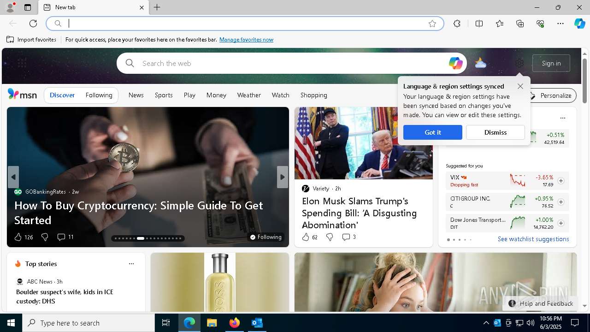Viewport: 590px width, 332px height.
Task: Open Copilot sidebar icon
Action: click(x=580, y=24)
